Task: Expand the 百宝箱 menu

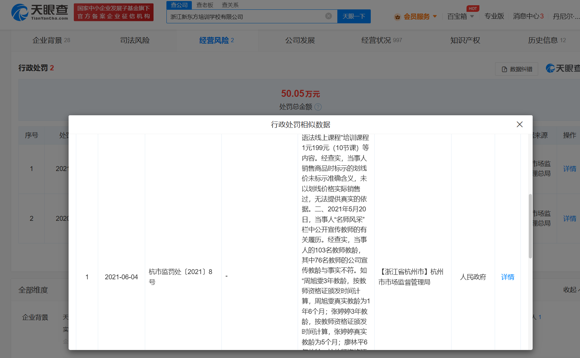Action: click(461, 16)
